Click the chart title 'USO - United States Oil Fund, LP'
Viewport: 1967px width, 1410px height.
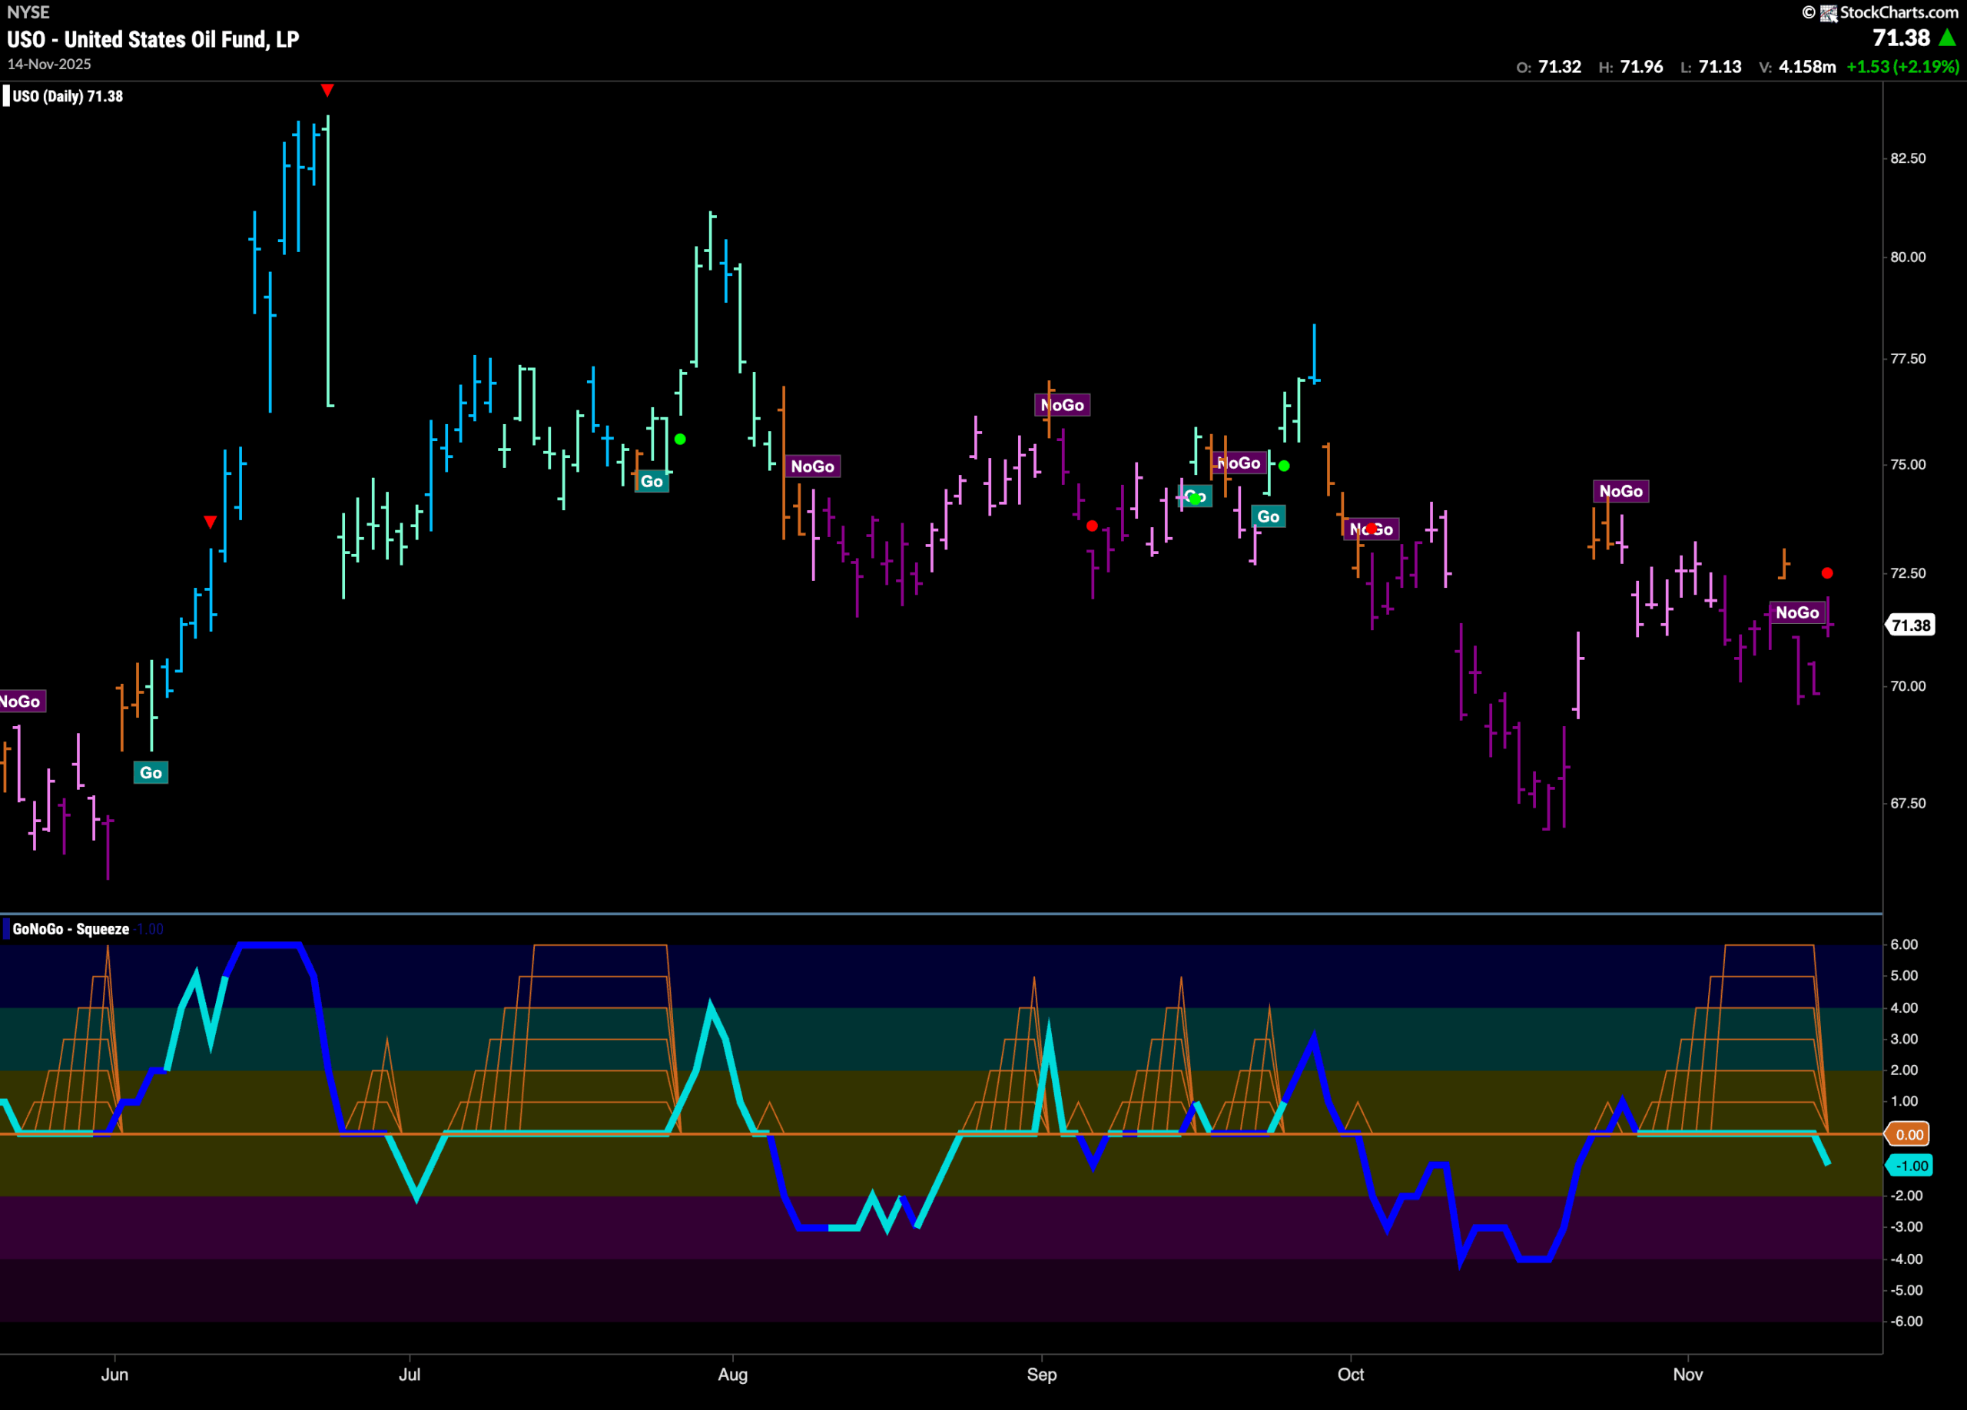pos(154,39)
